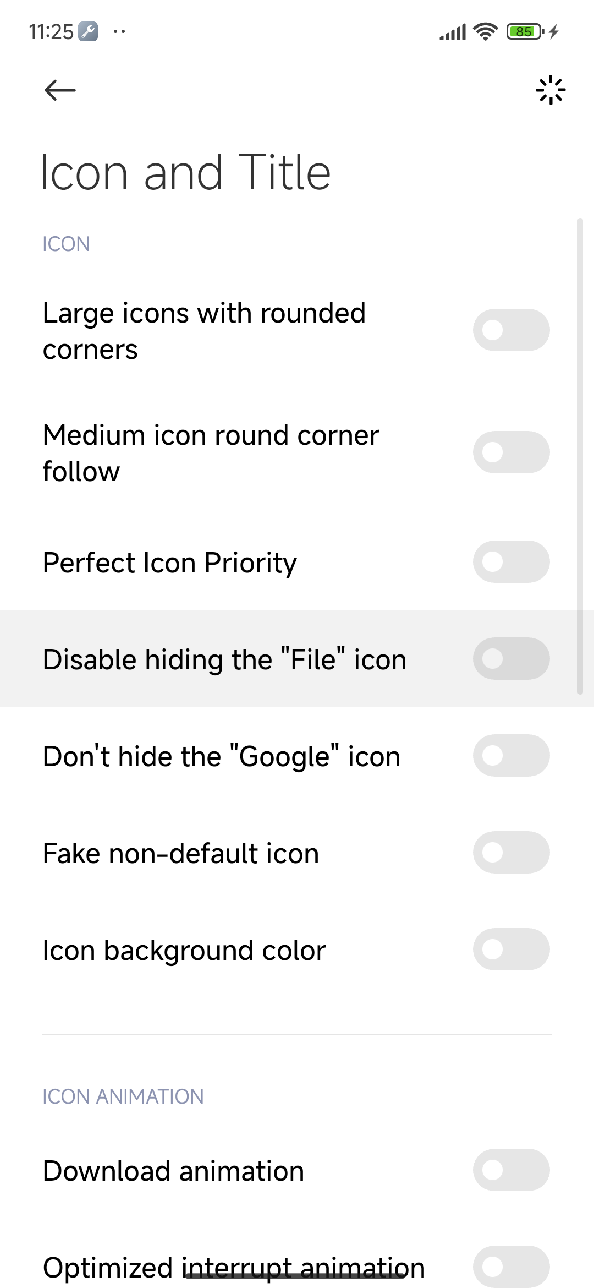Screen dimensions: 594x1288
Task: Enable Large icons with rounded corners
Action: click(x=511, y=330)
